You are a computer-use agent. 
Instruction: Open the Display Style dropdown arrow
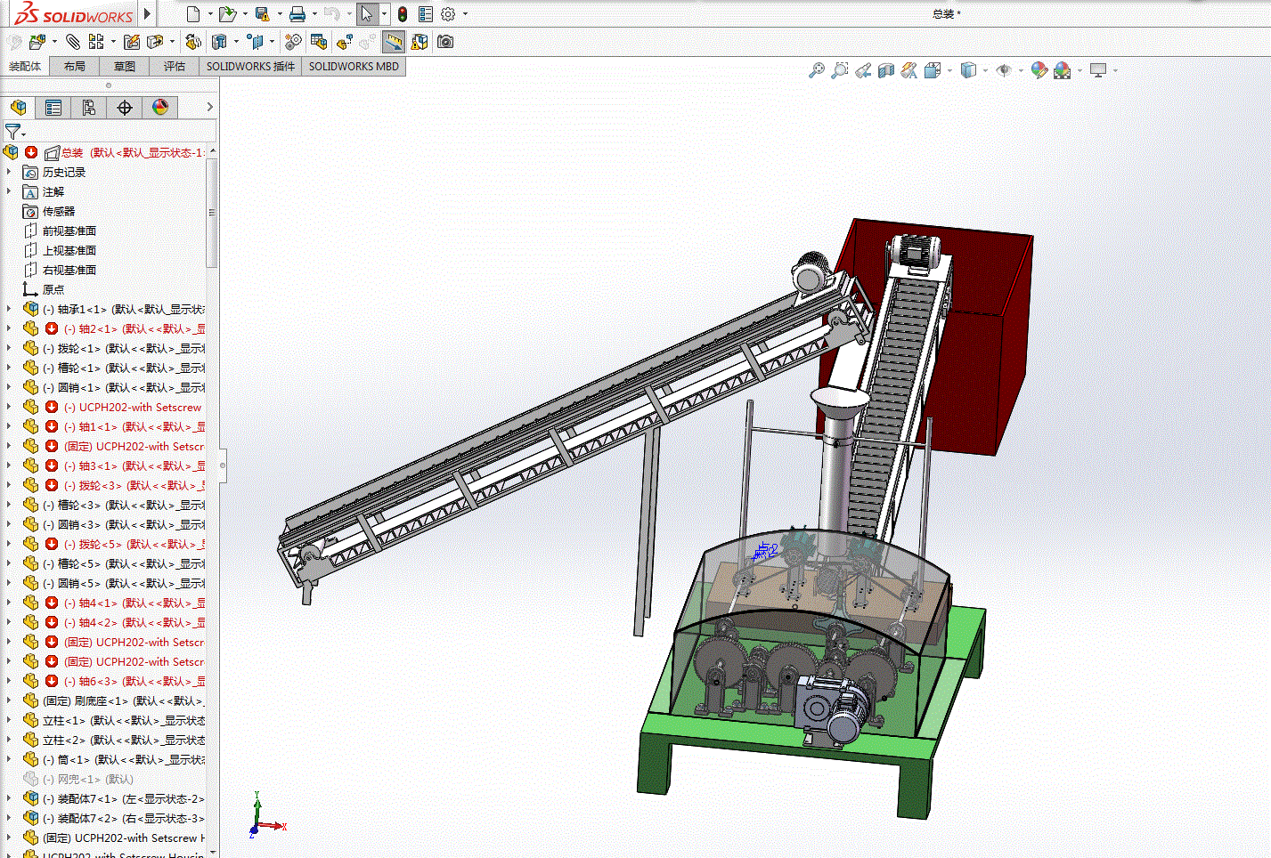click(985, 70)
